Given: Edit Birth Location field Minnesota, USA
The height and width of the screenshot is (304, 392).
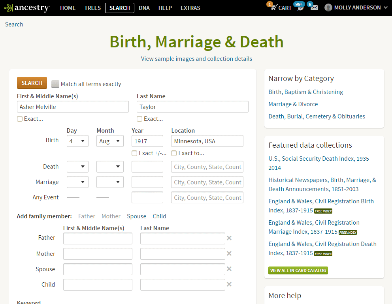Looking at the screenshot, I should point(207,141).
